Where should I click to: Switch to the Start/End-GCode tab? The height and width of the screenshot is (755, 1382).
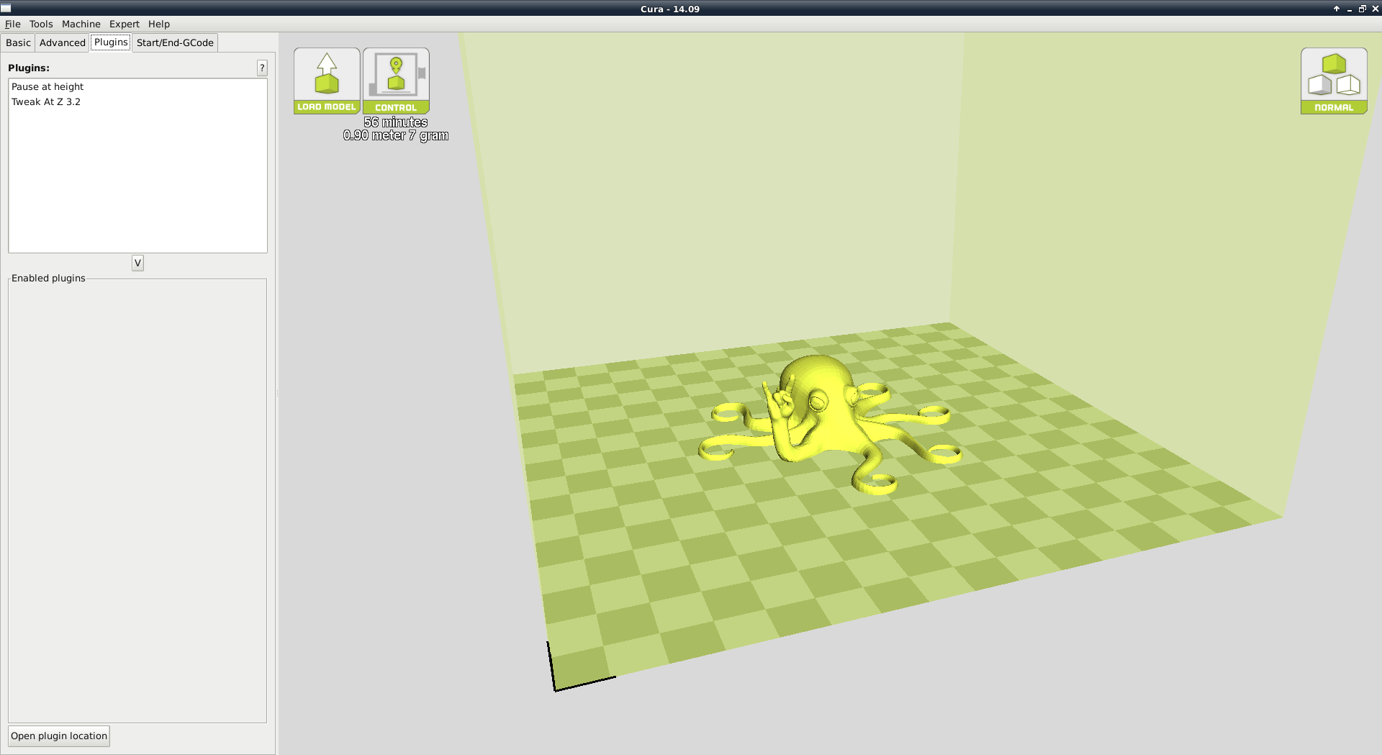(x=175, y=42)
